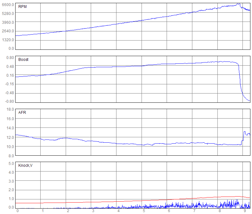252x214 pixels.
Task: Click the -0.16 Boost axis value
Action: (10, 84)
